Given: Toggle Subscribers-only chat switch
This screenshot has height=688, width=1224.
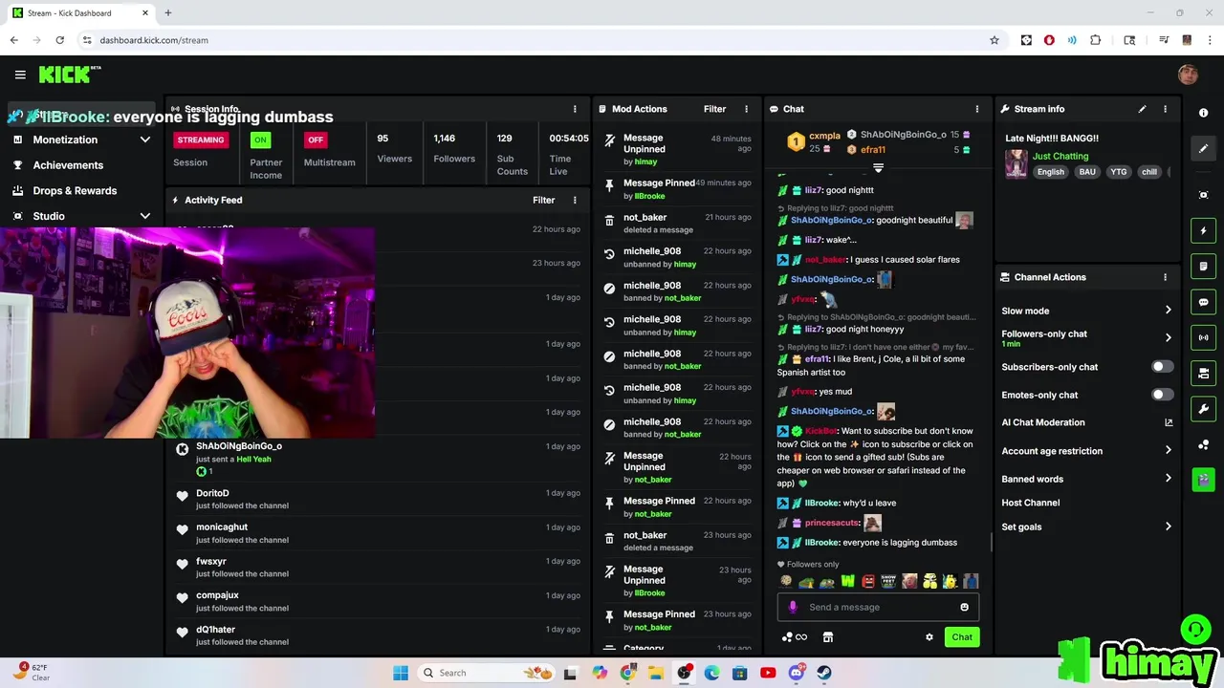Looking at the screenshot, I should tap(1162, 367).
